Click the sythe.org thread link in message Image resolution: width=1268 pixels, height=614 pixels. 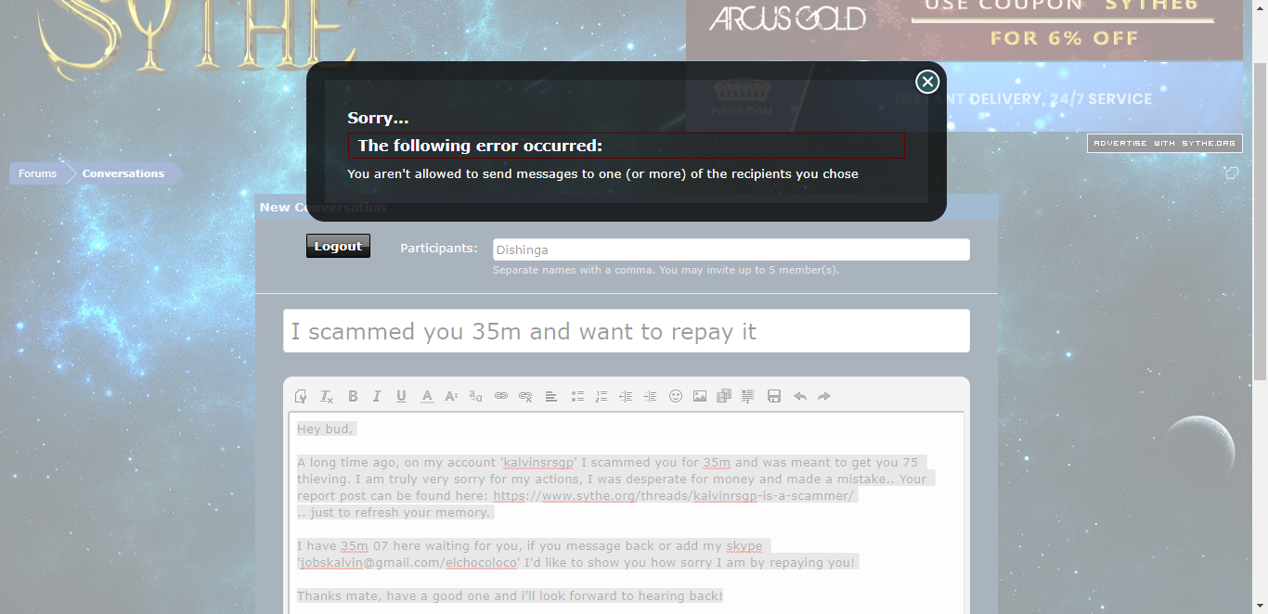(673, 496)
